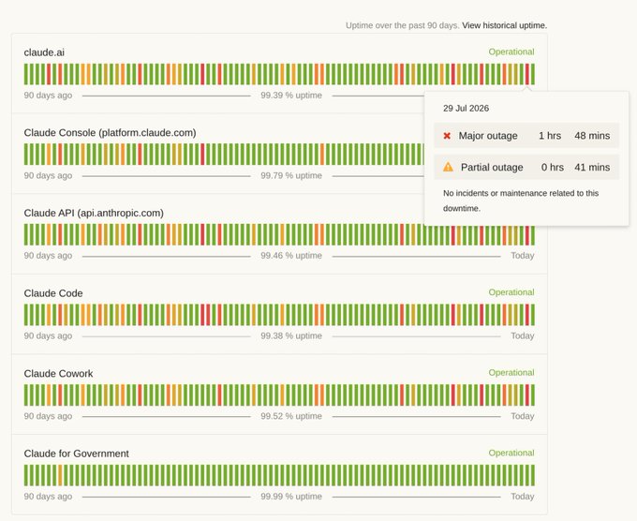
Task: Click the lone orange bar in Claude for Government
Action: tap(60, 475)
